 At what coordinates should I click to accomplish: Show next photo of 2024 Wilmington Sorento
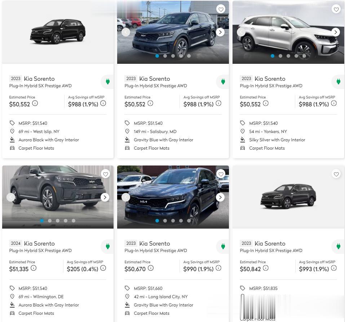click(105, 197)
